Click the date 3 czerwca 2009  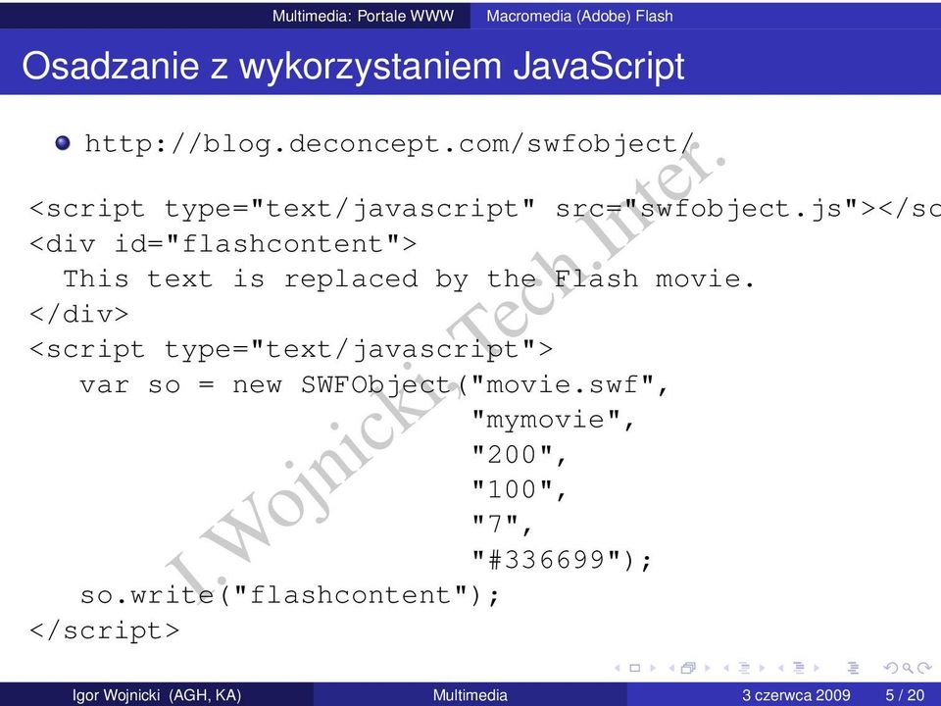796,695
